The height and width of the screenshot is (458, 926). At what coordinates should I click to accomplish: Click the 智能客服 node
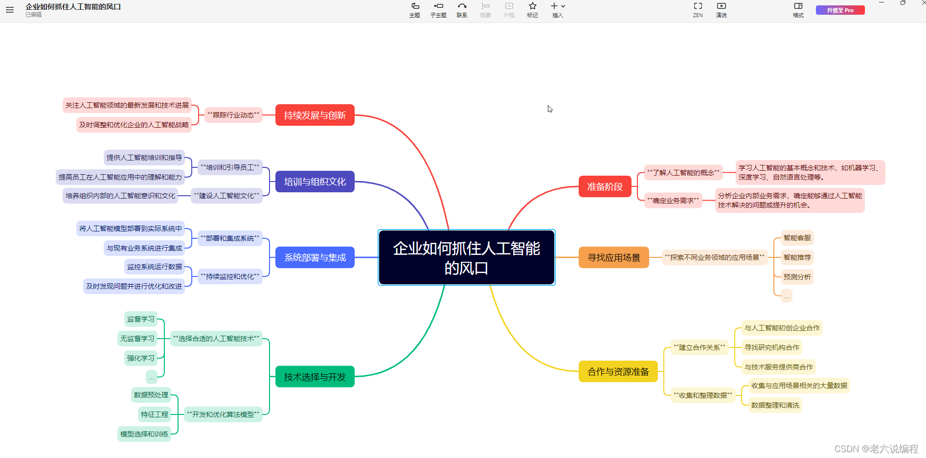tap(797, 238)
